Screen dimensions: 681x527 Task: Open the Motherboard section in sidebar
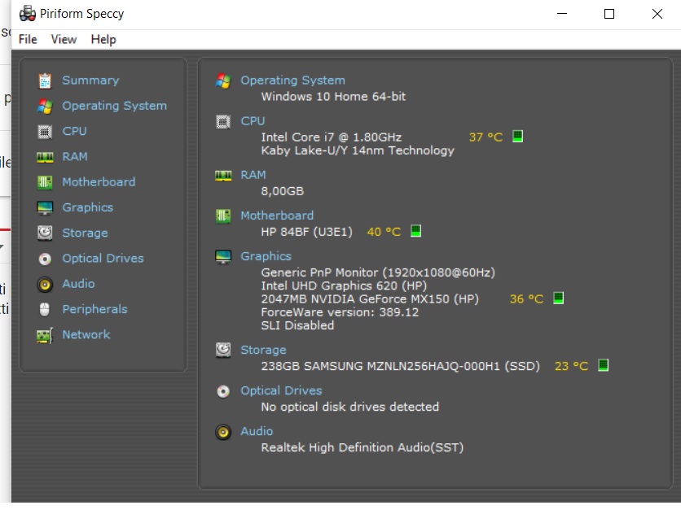[x=99, y=181]
